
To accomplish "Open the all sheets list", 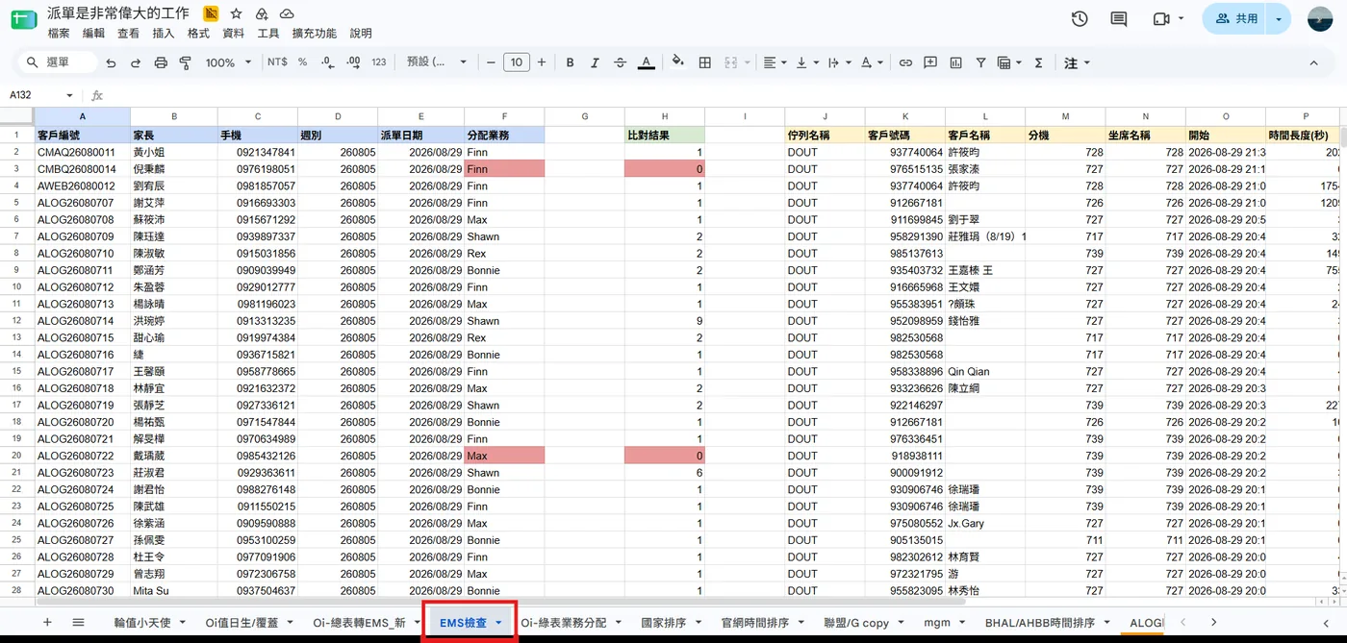I will click(78, 622).
